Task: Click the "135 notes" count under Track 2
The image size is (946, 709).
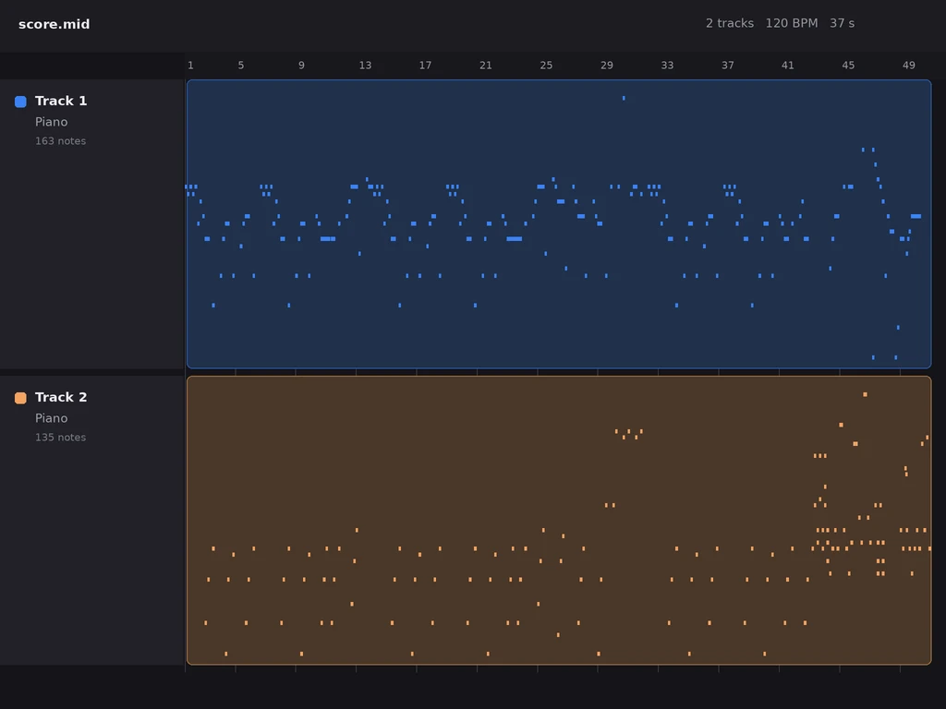Action: tap(60, 438)
